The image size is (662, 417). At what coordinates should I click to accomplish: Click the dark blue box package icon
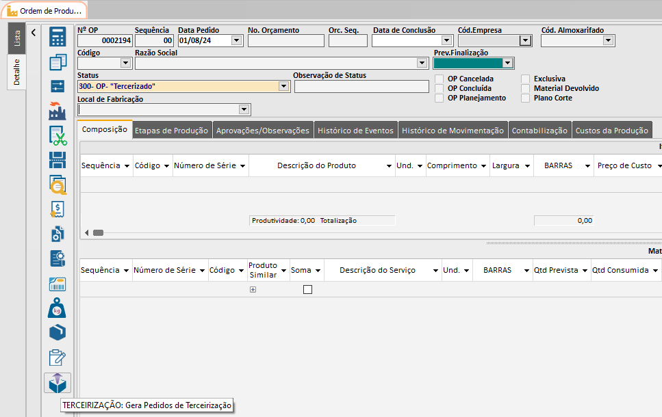tap(58, 332)
